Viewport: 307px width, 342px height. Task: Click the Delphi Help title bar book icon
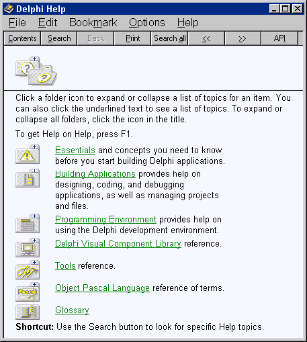(9, 9)
